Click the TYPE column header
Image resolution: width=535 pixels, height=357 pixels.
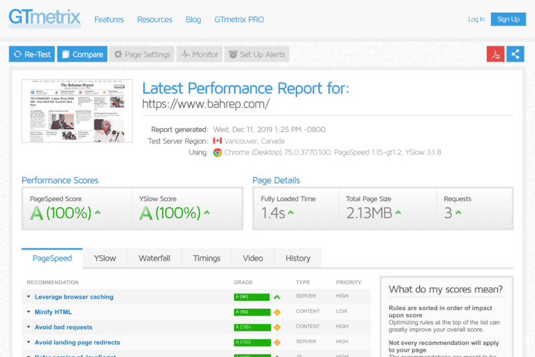(303, 283)
